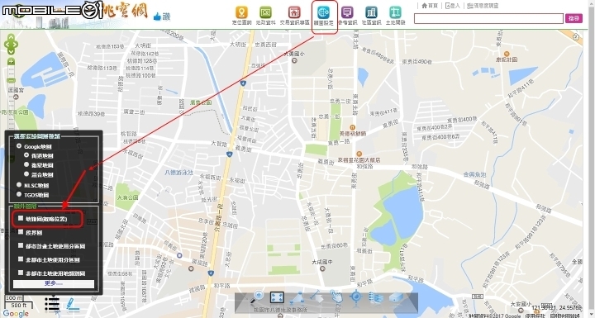Click the 康妮莊園 orange map marker
The width and height of the screenshot is (595, 318).
[x=507, y=54]
